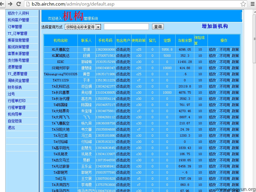Viewport: 256px width, 192px height.
Task: Click 政策 in TA洪洞四方 row
Action: 235,185
